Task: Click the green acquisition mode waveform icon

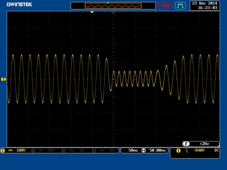Action: tap(180, 5)
